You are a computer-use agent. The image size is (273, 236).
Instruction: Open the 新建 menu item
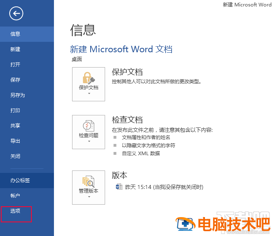point(27,49)
